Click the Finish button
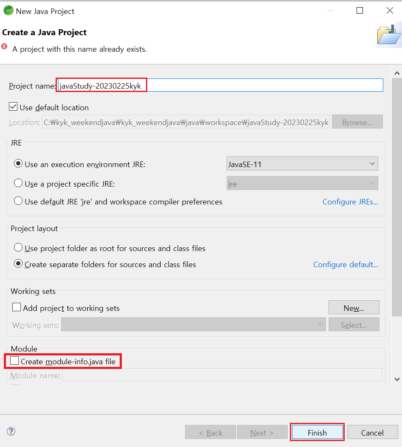402x447 pixels. click(317, 433)
